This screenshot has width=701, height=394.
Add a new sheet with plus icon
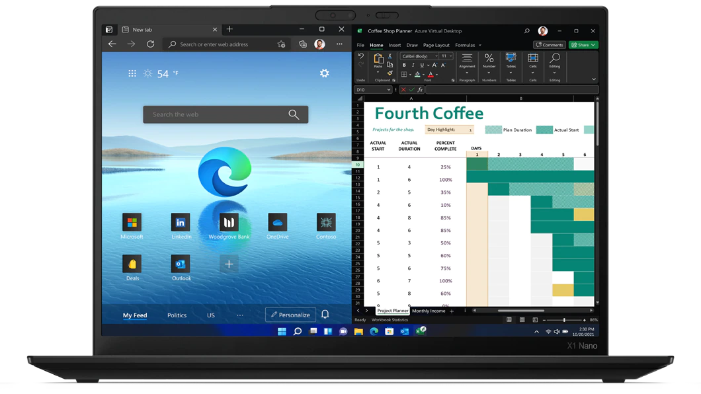pos(452,311)
